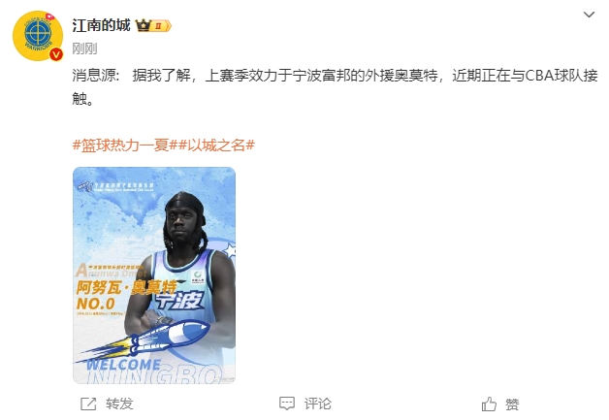Click the repost share arrow icon
This screenshot has width=609, height=420.
tap(88, 404)
